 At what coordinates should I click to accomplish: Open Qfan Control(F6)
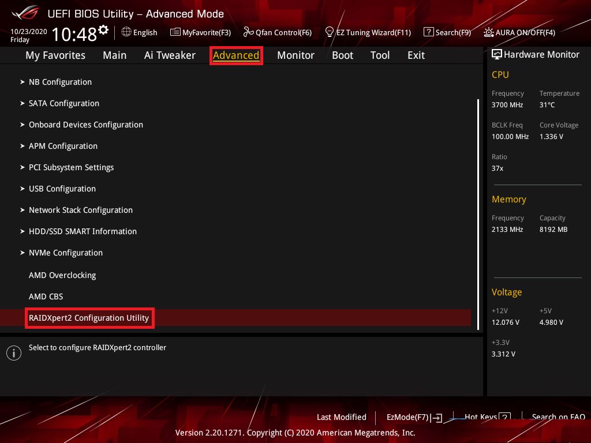coord(283,32)
